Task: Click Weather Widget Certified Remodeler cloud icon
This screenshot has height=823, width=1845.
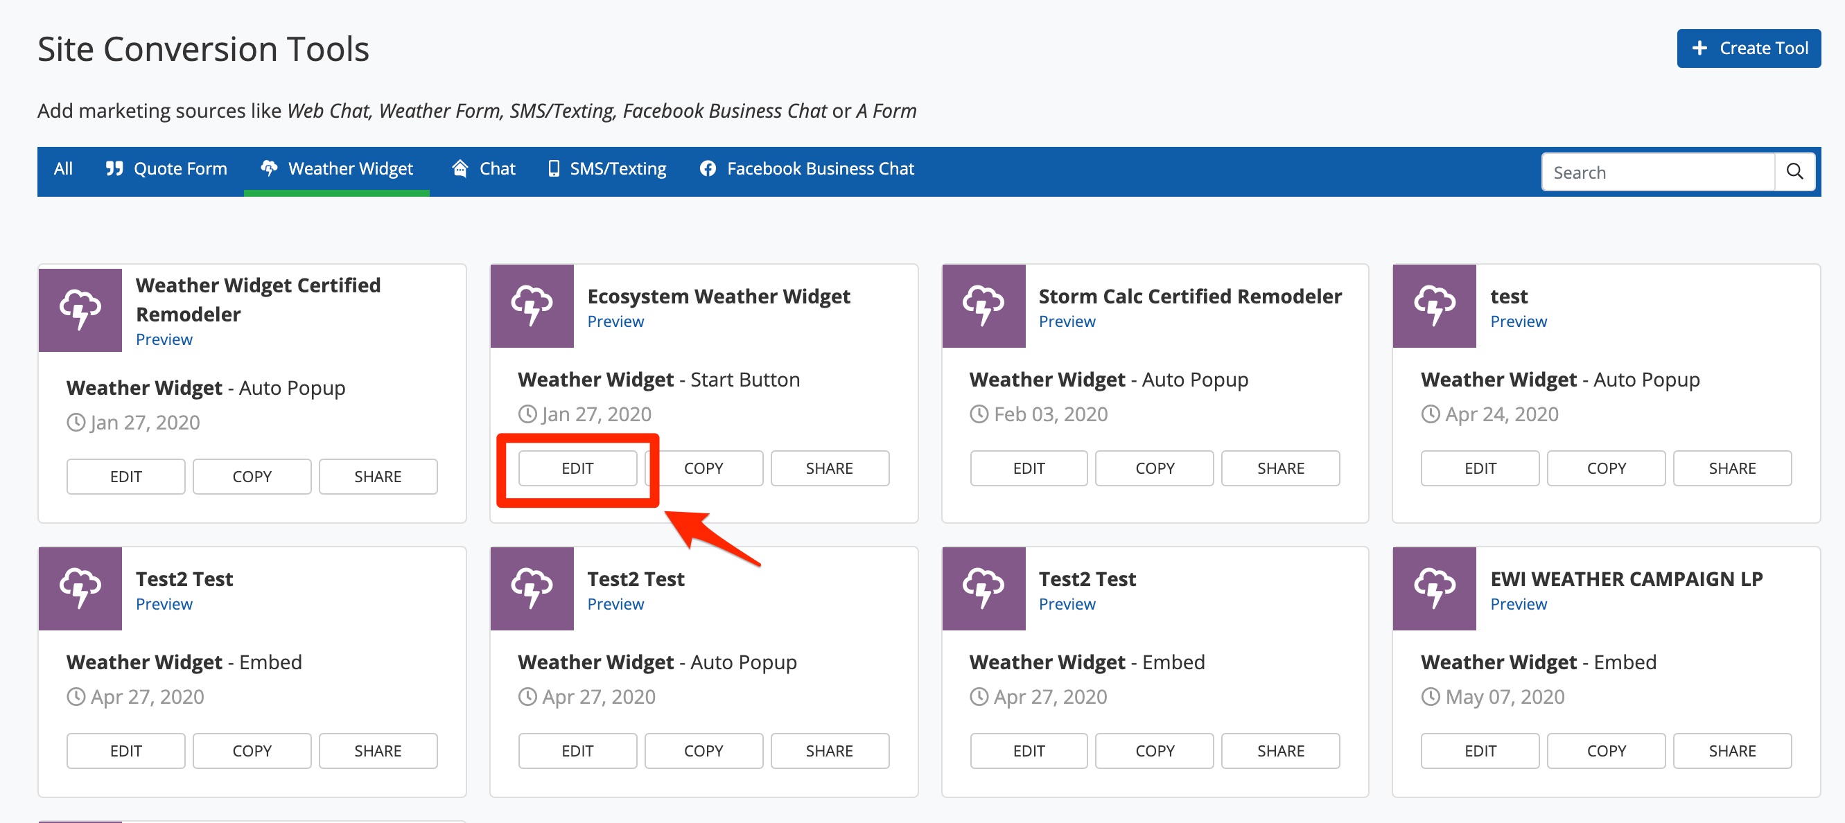Action: [x=80, y=310]
